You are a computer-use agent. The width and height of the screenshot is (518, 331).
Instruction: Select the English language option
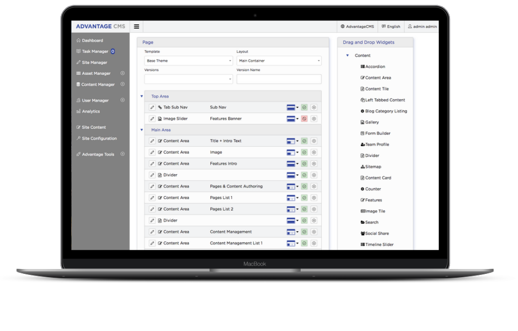click(391, 26)
